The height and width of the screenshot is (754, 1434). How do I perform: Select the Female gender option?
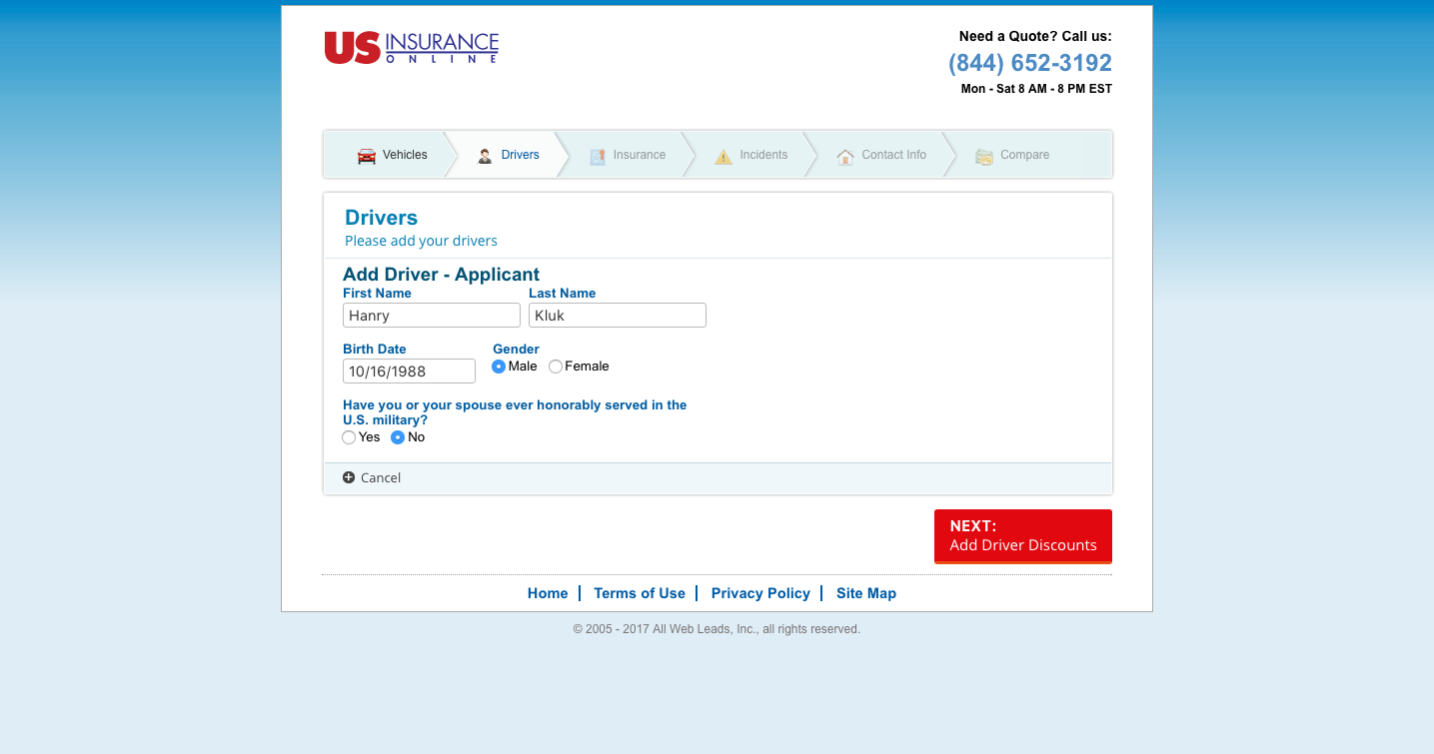(x=556, y=367)
